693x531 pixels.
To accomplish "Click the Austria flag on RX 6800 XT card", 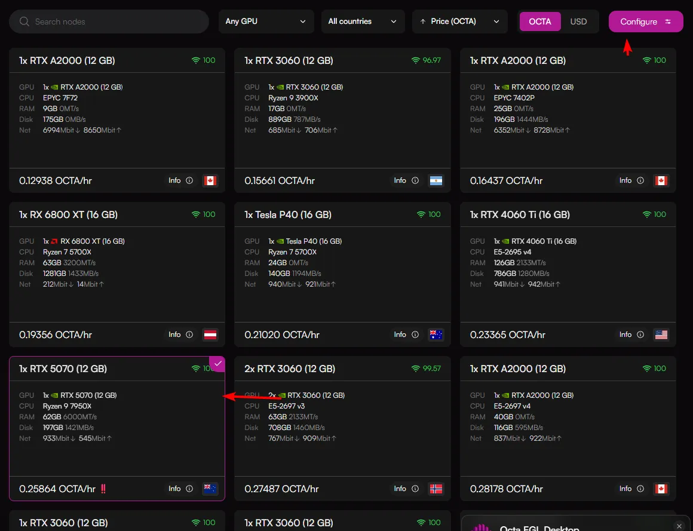I will (x=210, y=334).
